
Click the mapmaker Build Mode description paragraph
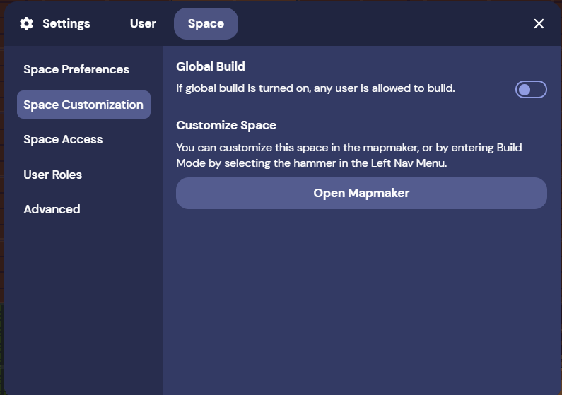pos(349,155)
